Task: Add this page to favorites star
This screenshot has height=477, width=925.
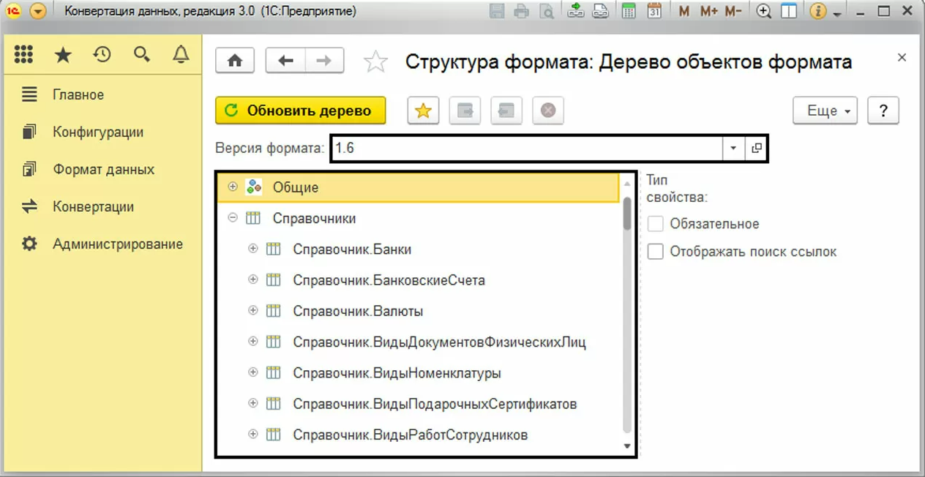Action: tap(375, 62)
